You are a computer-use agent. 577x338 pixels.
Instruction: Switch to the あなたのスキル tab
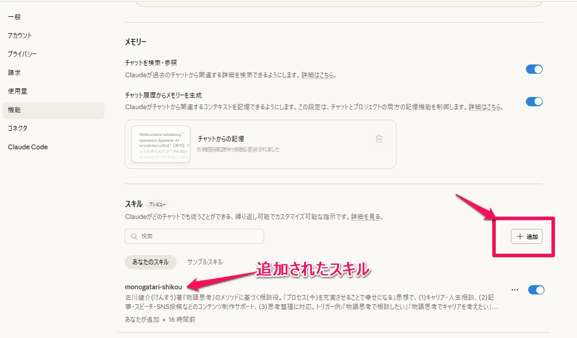(x=150, y=262)
